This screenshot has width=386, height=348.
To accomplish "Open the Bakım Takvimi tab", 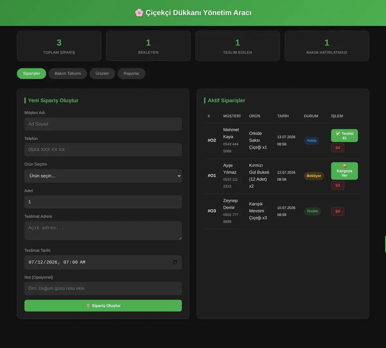I will (x=68, y=73).
